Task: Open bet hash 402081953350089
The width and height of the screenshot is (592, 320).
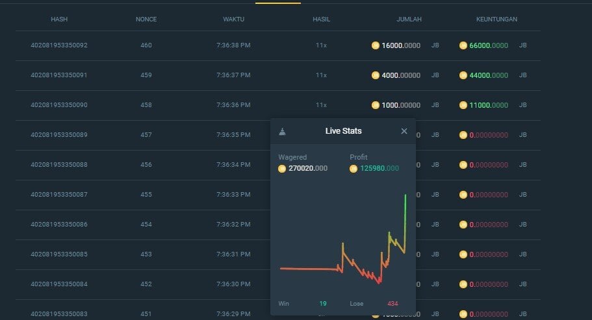Action: click(59, 135)
